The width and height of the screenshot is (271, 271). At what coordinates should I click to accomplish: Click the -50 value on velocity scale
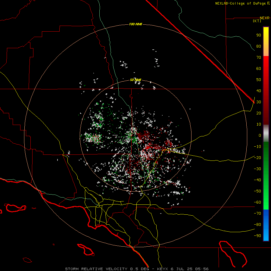pyautogui.click(x=257, y=191)
